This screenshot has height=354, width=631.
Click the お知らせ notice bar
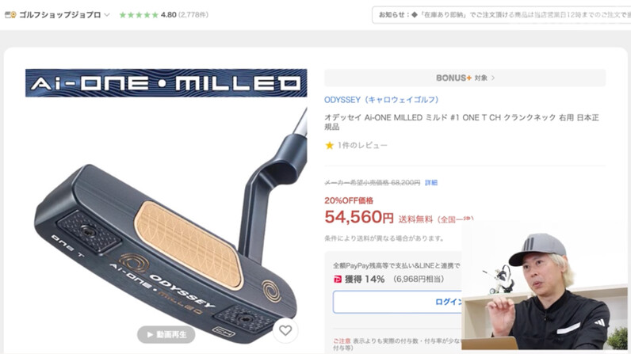(x=502, y=15)
